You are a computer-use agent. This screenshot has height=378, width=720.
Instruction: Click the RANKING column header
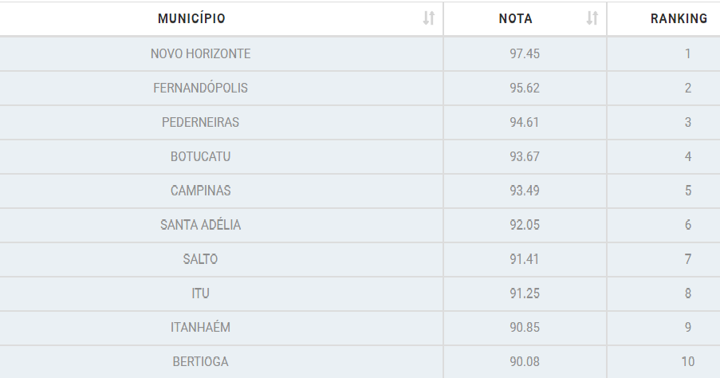pyautogui.click(x=679, y=19)
